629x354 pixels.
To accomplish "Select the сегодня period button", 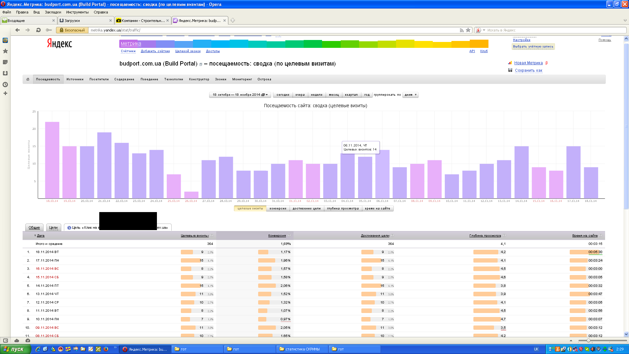I will click(283, 95).
